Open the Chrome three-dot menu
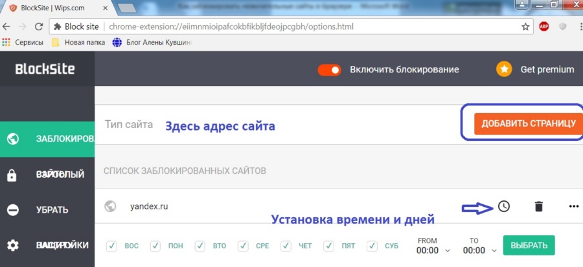 581,27
